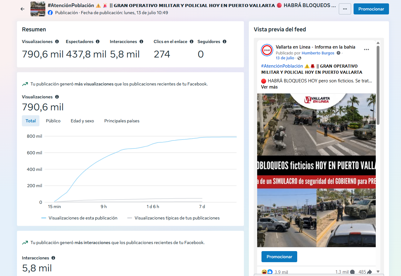The image size is (401, 276).
Task: Click the 3,9 mil reactions count
Action: pos(281,272)
